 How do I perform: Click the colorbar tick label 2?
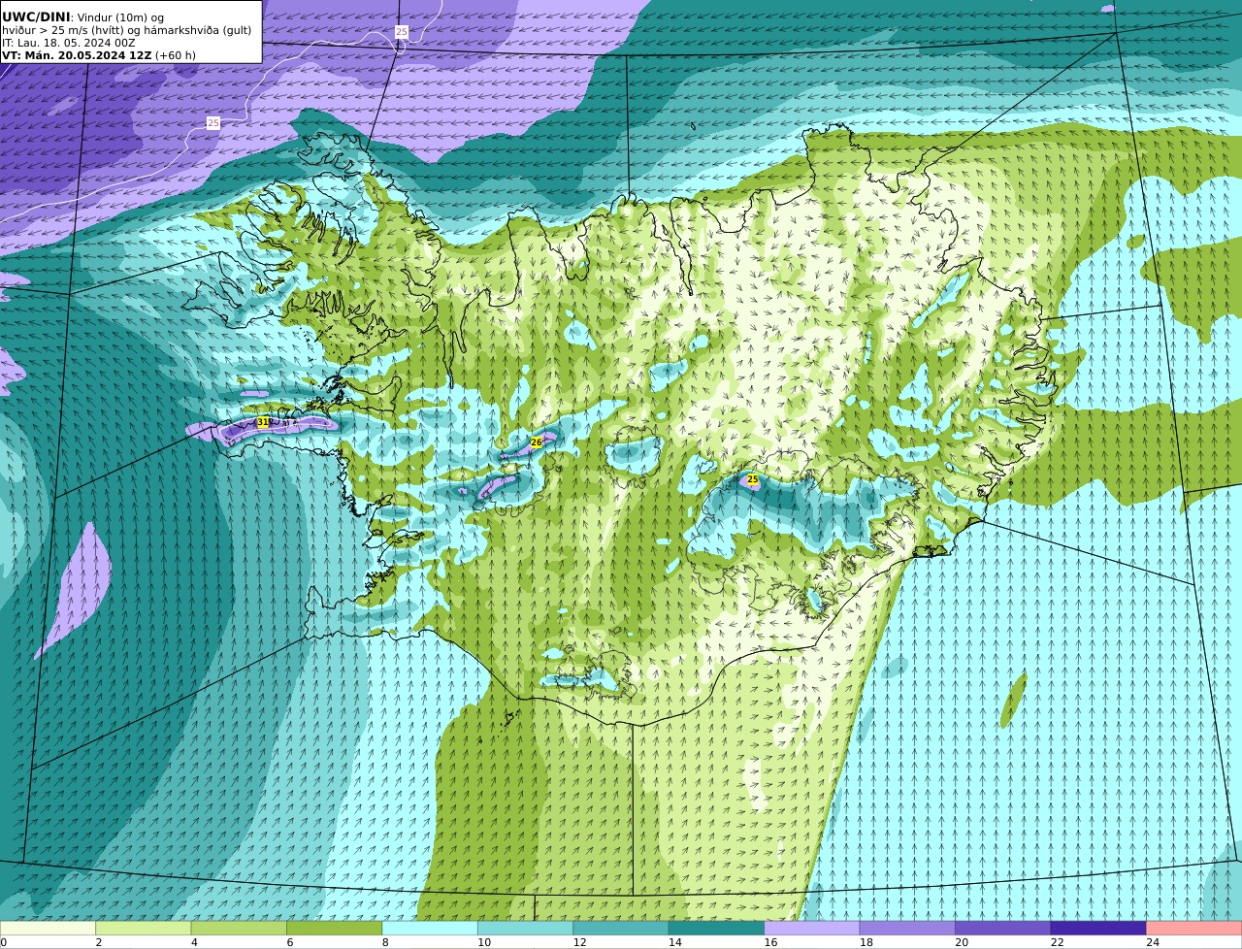[x=99, y=942]
